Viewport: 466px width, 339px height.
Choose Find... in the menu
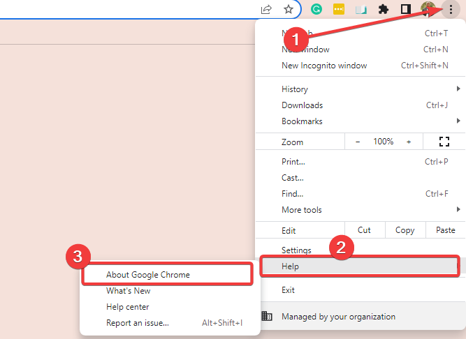coord(361,194)
